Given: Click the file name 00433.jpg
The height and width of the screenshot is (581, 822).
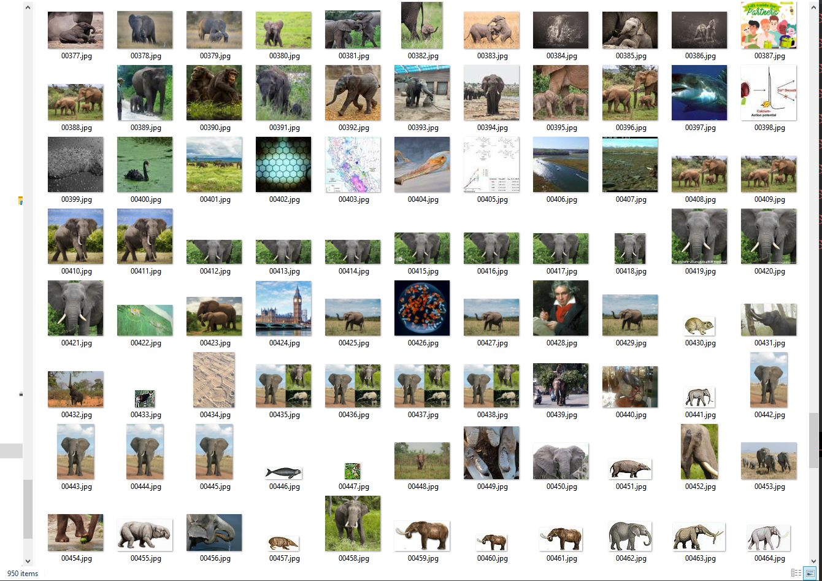Looking at the screenshot, I should click(146, 415).
